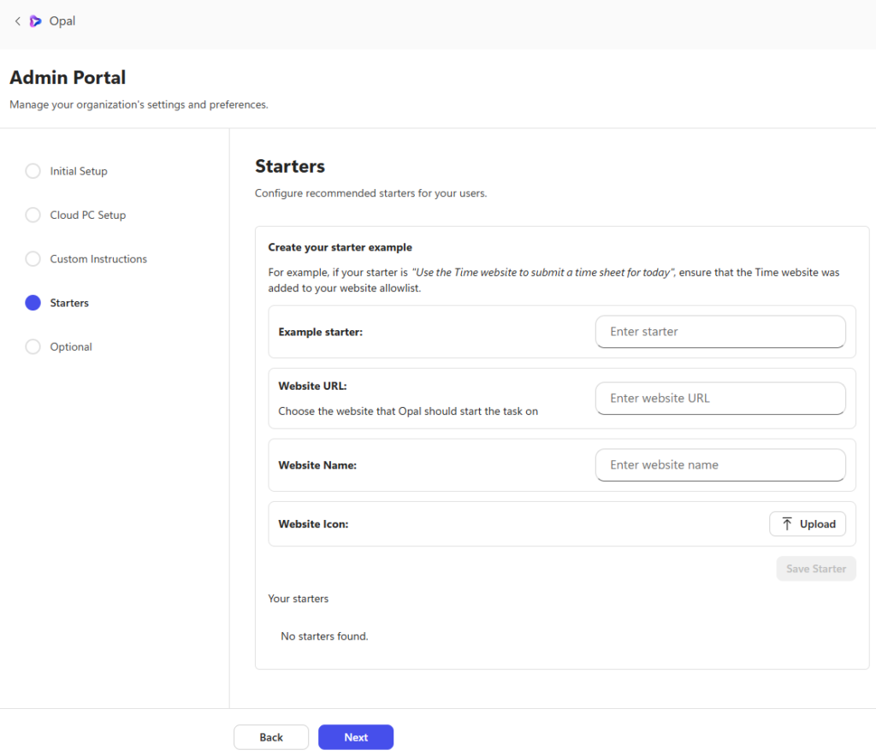Click the Back button
The width and height of the screenshot is (876, 756).
click(x=271, y=737)
